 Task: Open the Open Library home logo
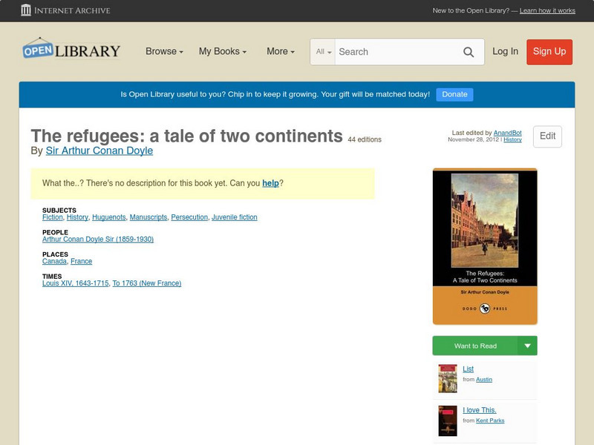(72, 49)
